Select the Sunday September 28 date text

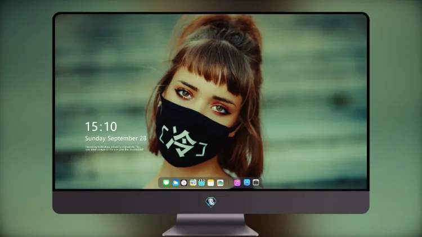[116, 138]
